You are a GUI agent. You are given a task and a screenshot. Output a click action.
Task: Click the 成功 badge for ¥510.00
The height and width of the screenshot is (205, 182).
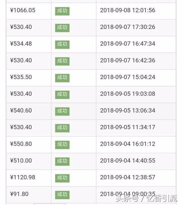tap(62, 161)
